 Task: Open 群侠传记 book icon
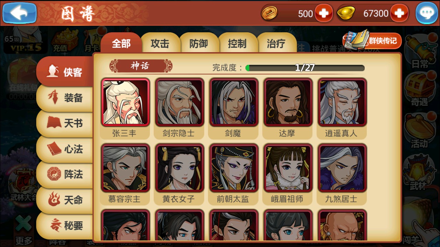point(372,40)
